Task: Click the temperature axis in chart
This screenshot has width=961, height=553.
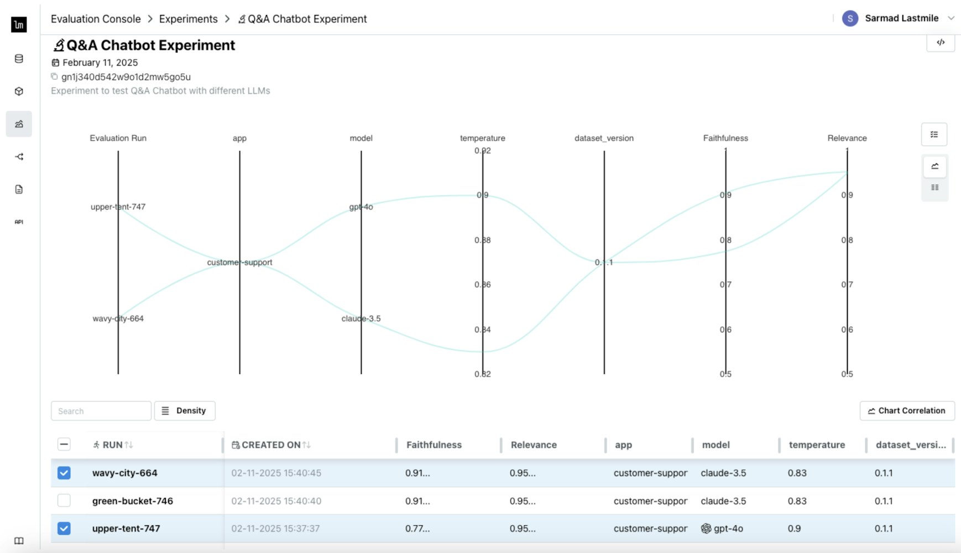Action: point(483,262)
